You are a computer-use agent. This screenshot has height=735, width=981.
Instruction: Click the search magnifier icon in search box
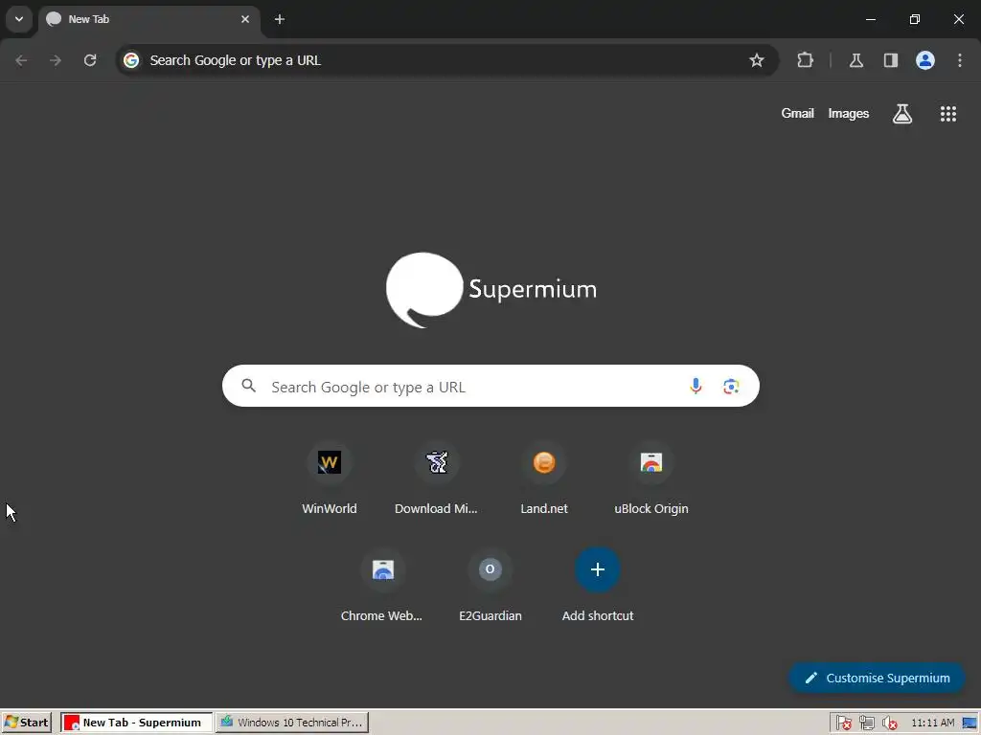[249, 386]
